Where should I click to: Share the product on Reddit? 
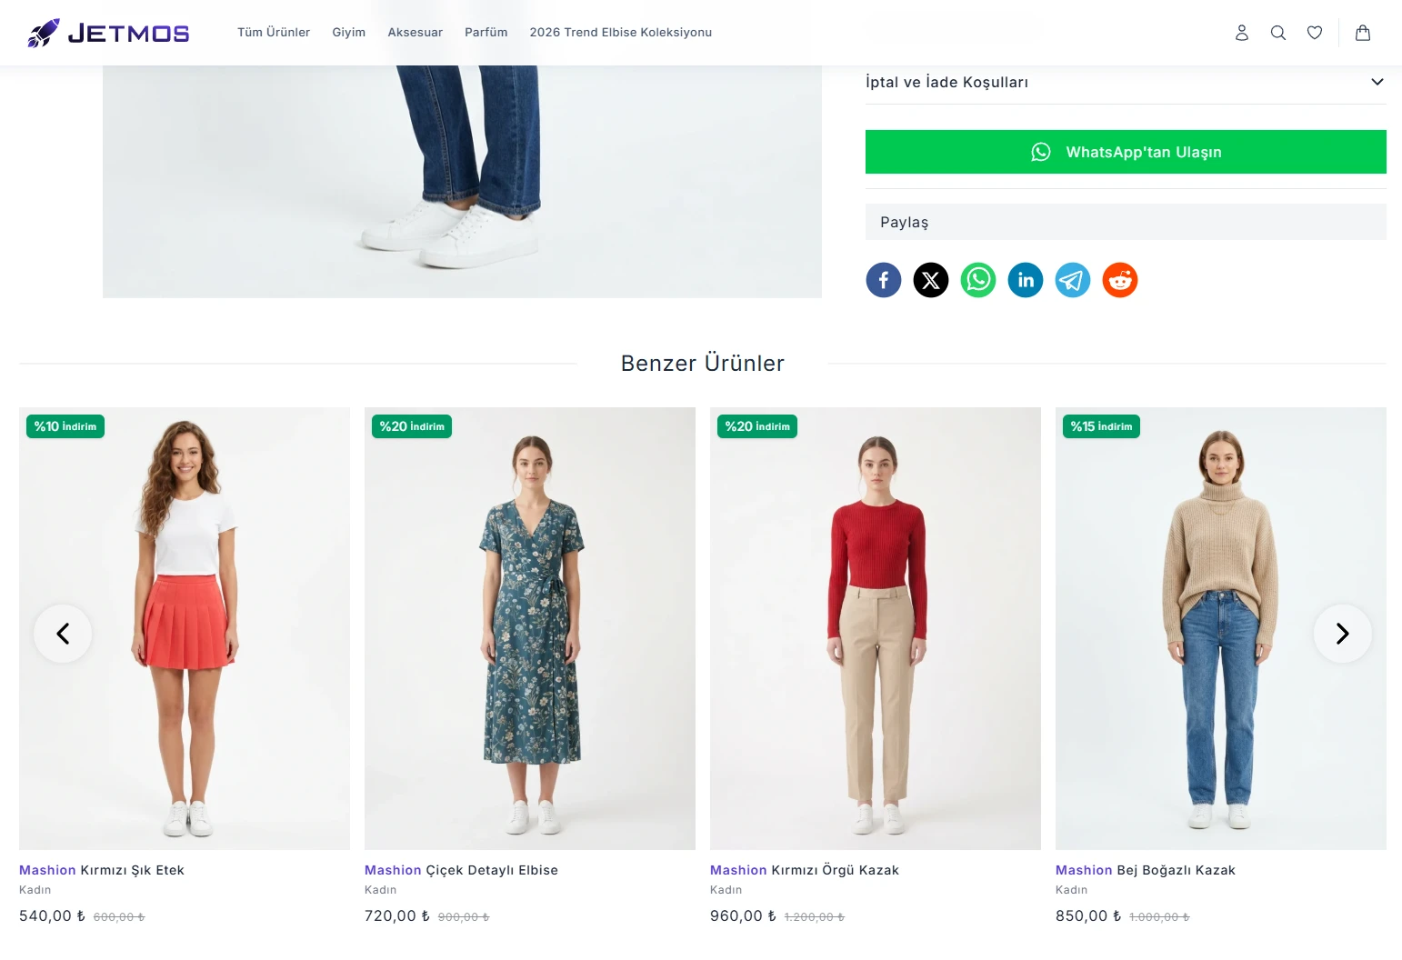(1120, 280)
